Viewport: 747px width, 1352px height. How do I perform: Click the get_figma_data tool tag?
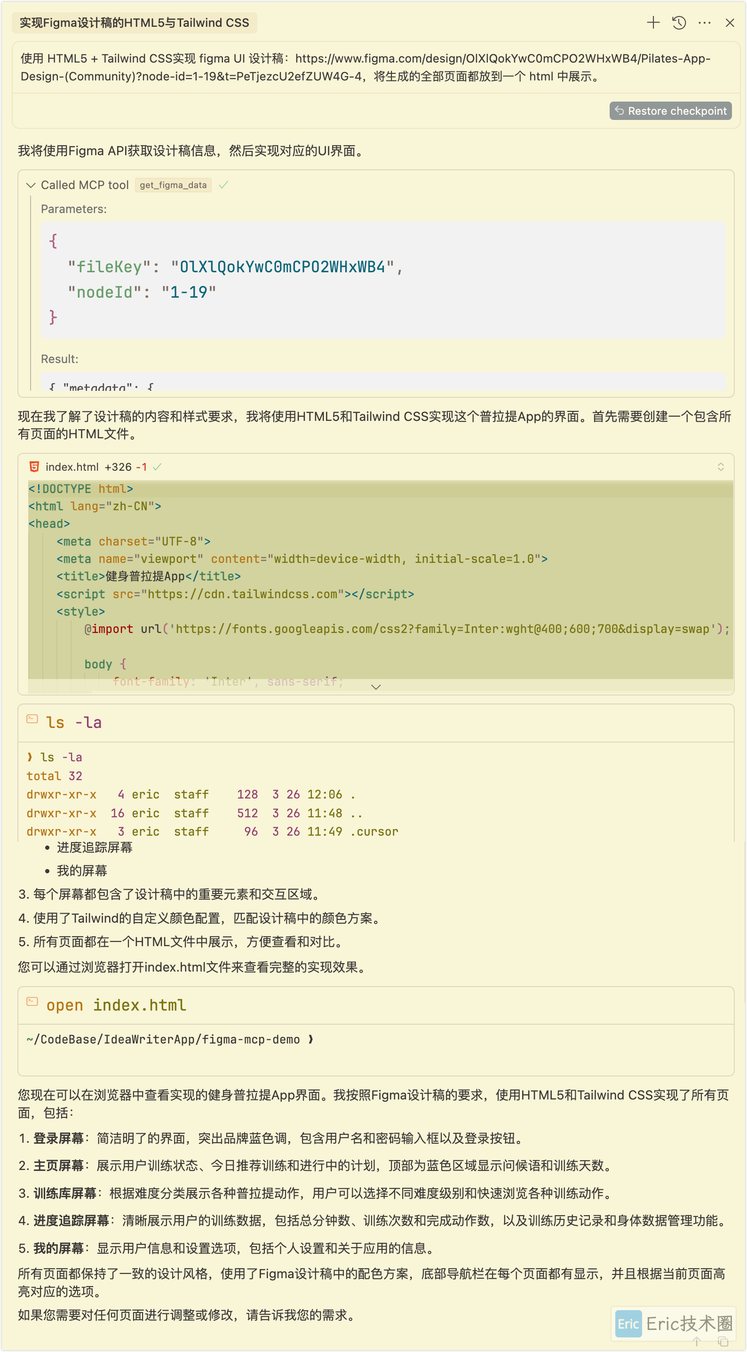(x=173, y=185)
